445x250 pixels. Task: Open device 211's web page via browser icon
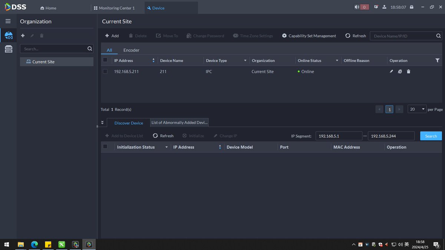400,71
